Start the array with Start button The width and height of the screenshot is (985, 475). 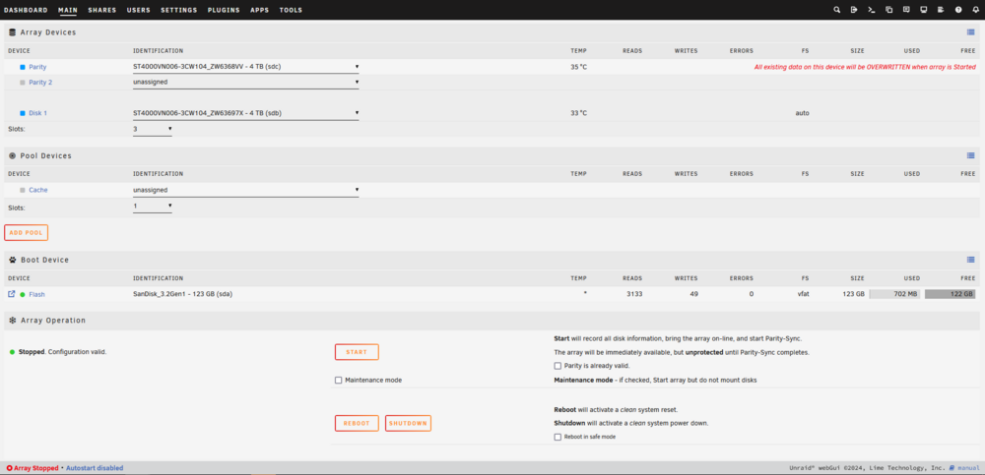point(357,352)
